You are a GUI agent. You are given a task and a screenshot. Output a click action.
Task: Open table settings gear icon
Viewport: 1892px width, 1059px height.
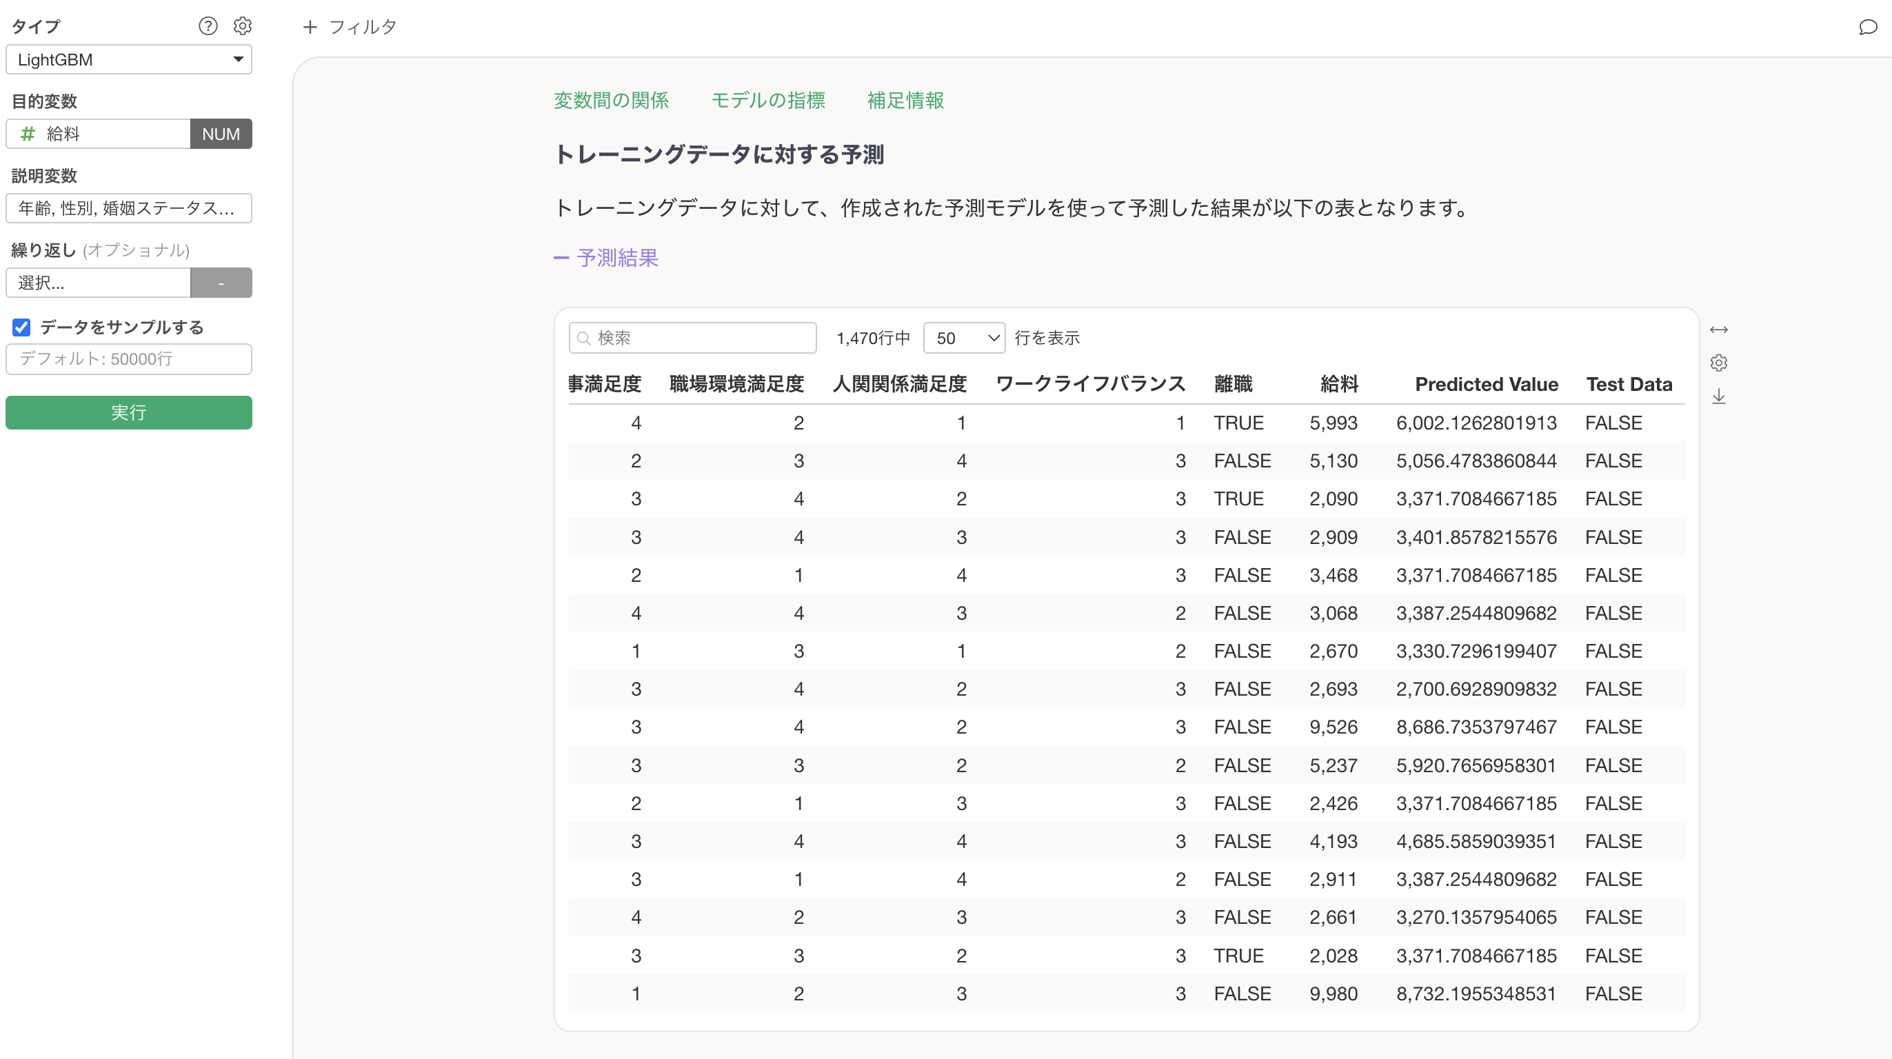point(1719,363)
